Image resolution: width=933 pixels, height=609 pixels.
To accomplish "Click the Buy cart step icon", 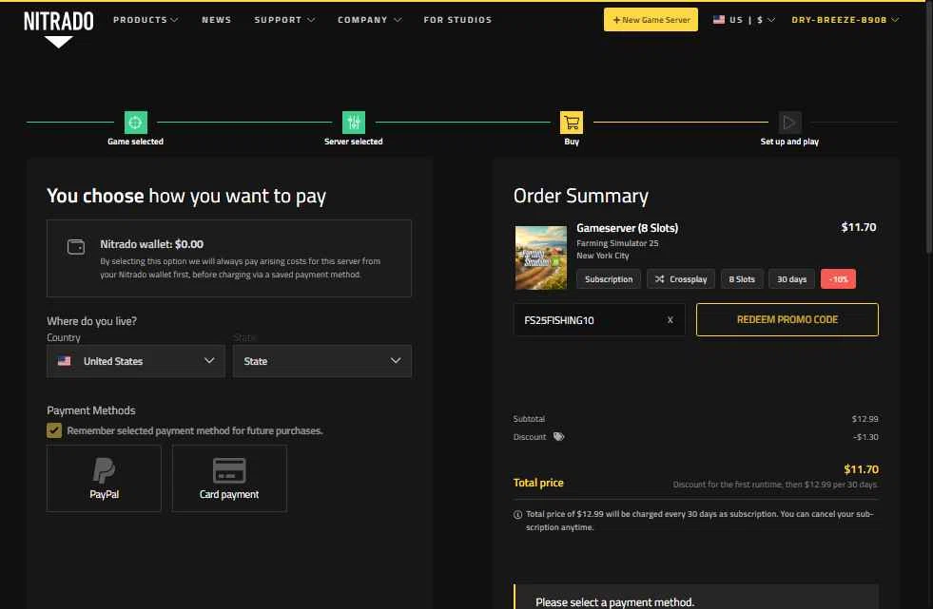I will coord(572,123).
